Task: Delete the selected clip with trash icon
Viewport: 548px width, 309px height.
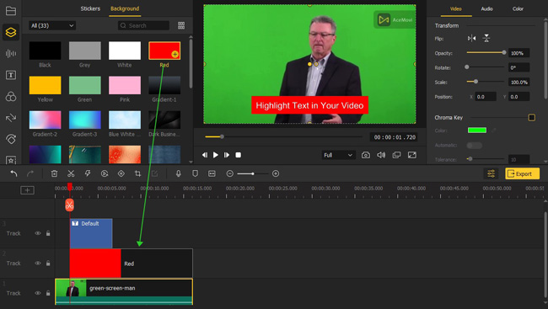Action: [54, 173]
